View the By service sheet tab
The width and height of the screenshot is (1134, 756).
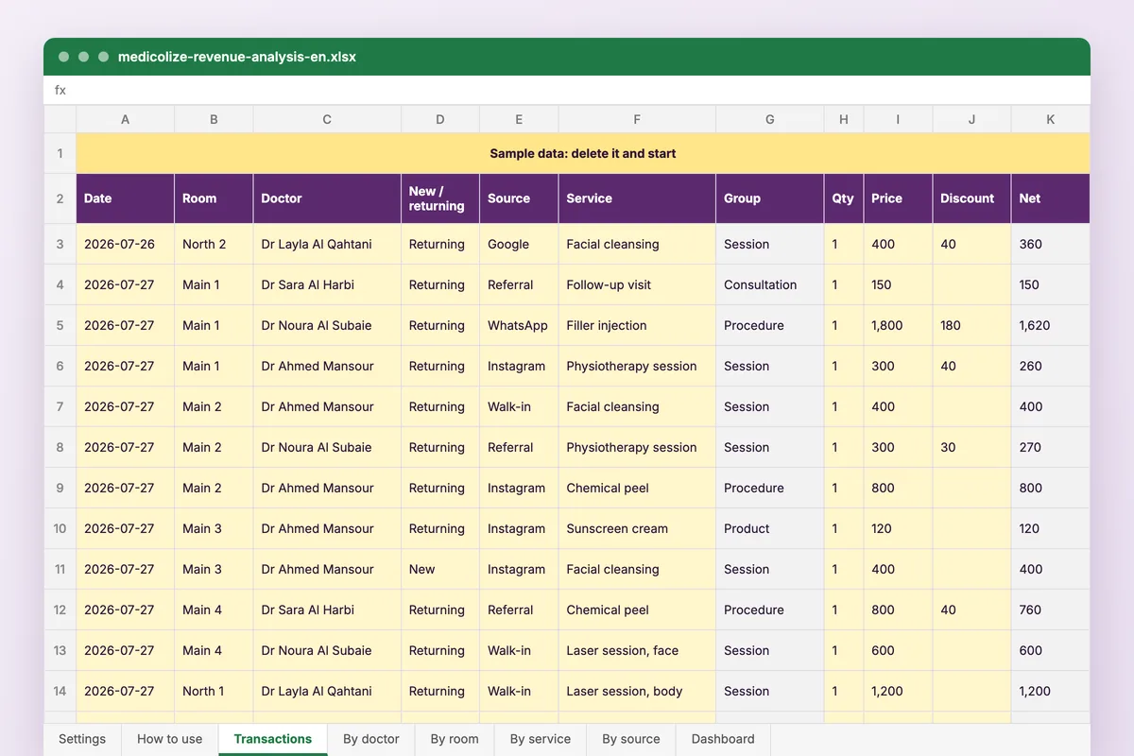[x=541, y=739]
